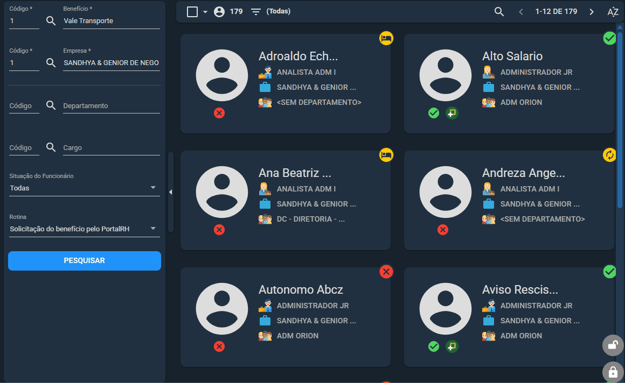Open the search icon in top toolbar
The height and width of the screenshot is (383, 625).
tap(499, 11)
